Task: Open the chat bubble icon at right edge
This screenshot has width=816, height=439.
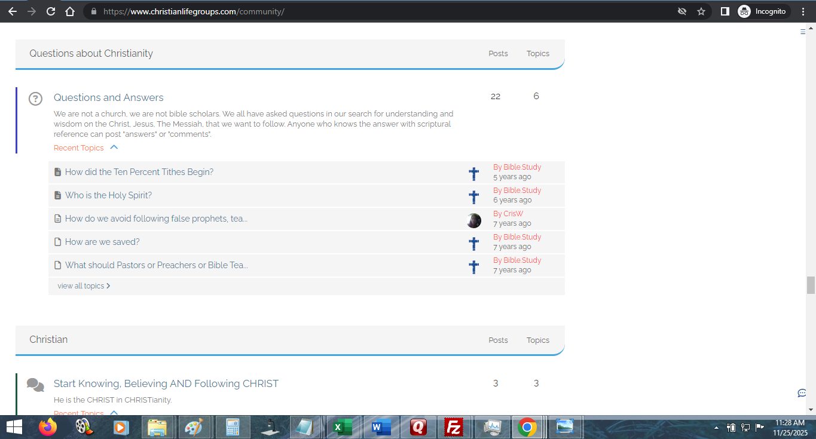Action: (802, 393)
